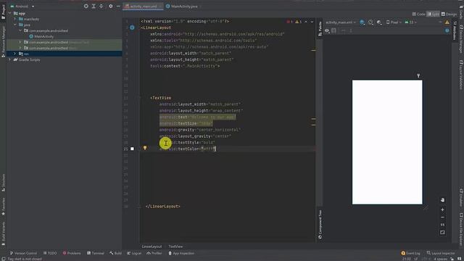The image size is (464, 261).
Task: Click the layout warning triangle icon
Action: (x=447, y=22)
